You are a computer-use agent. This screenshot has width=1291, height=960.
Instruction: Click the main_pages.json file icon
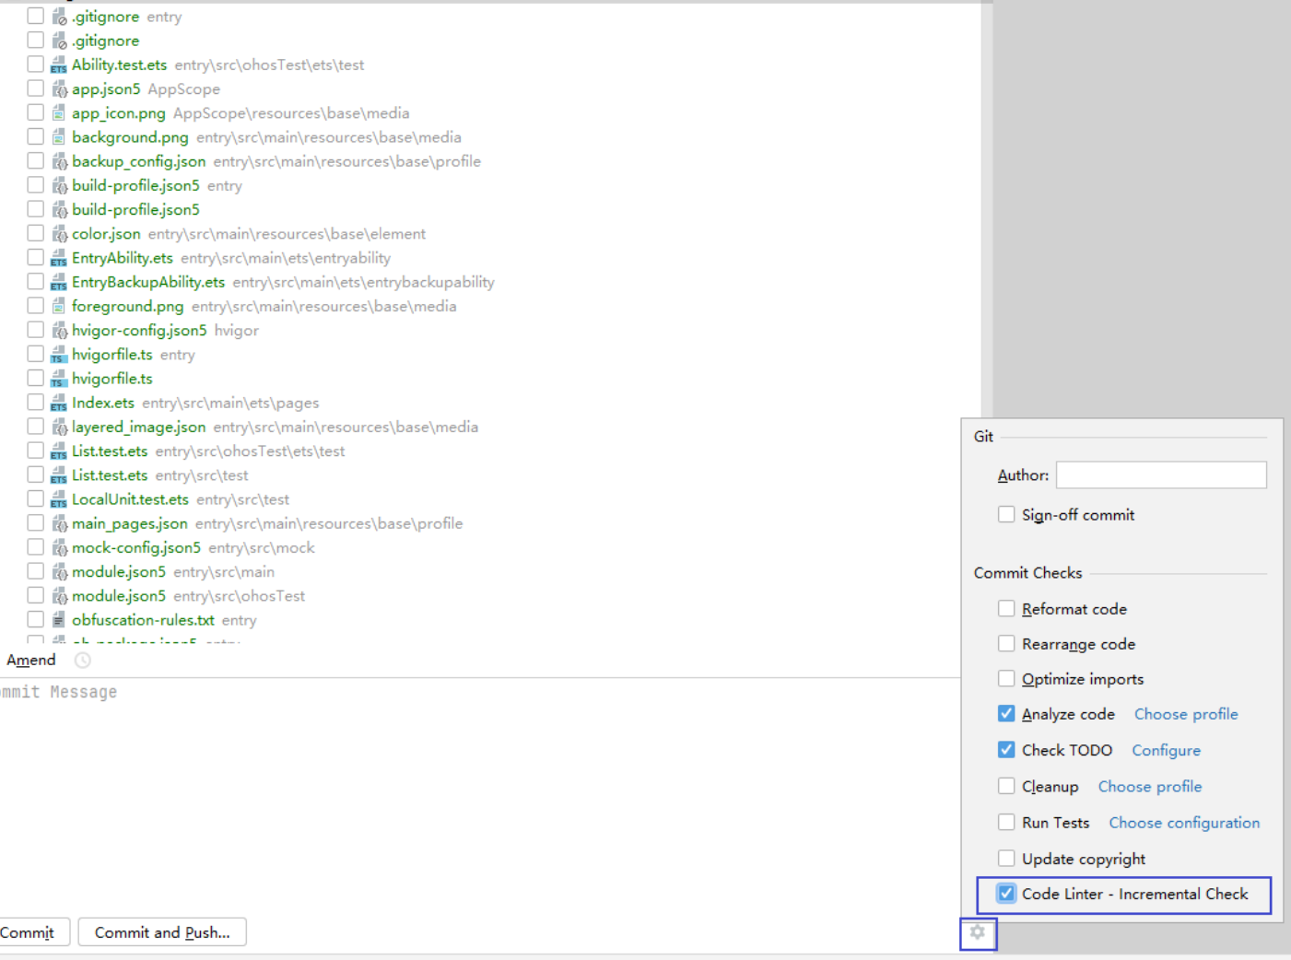pos(59,523)
